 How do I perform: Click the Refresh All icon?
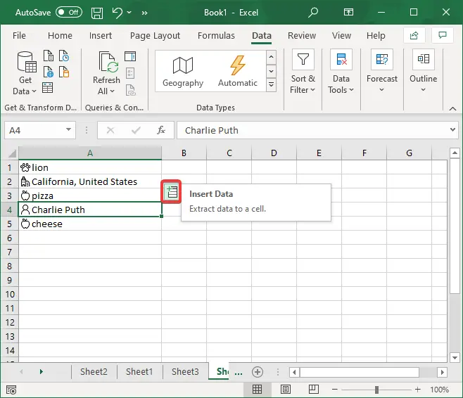[108, 62]
